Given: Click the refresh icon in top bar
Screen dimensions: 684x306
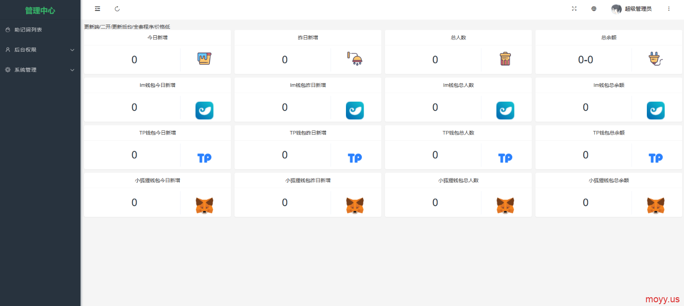Looking at the screenshot, I should tap(117, 9).
